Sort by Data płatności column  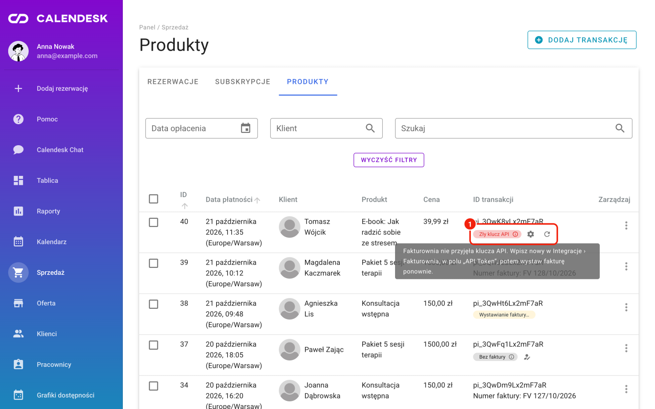click(233, 200)
